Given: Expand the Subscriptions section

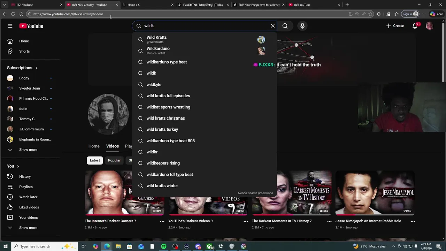Looking at the screenshot, I should click(x=22, y=68).
